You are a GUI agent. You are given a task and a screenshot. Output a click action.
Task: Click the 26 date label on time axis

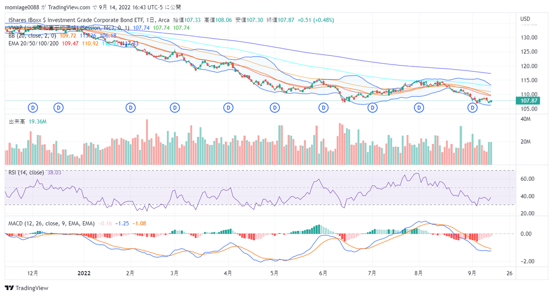tap(509, 273)
